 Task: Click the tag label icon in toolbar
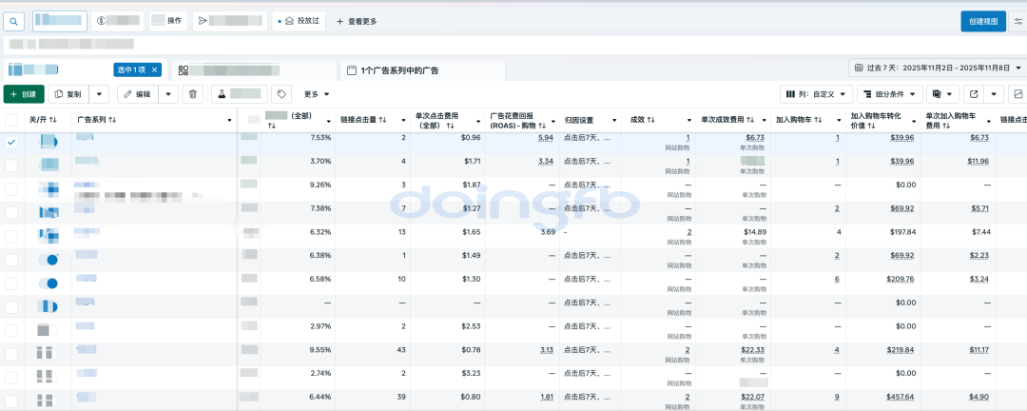281,94
